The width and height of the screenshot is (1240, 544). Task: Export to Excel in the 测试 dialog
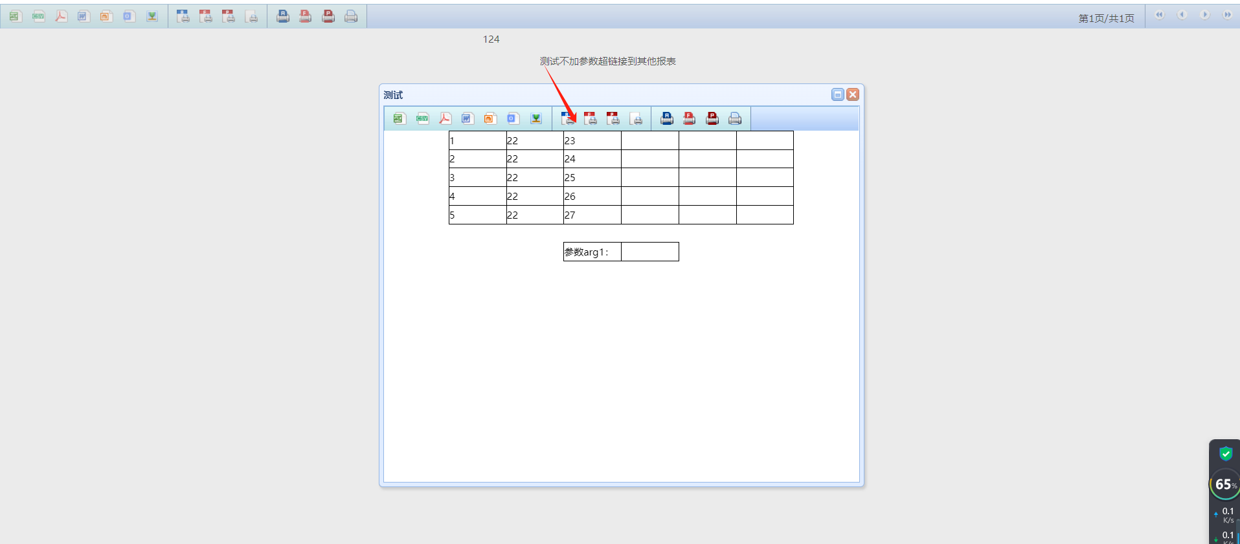pos(400,118)
